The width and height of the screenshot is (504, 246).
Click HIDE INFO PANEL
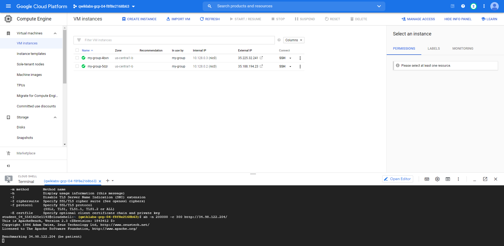pos(458,19)
